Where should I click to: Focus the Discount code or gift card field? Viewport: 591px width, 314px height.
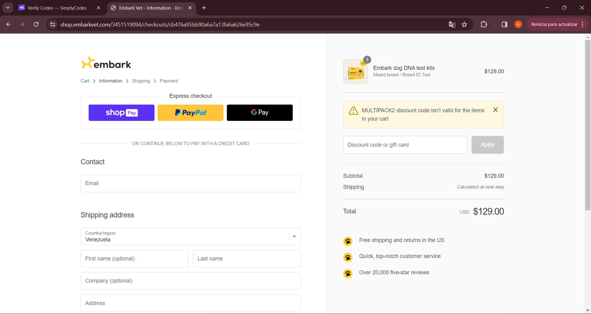pos(405,145)
